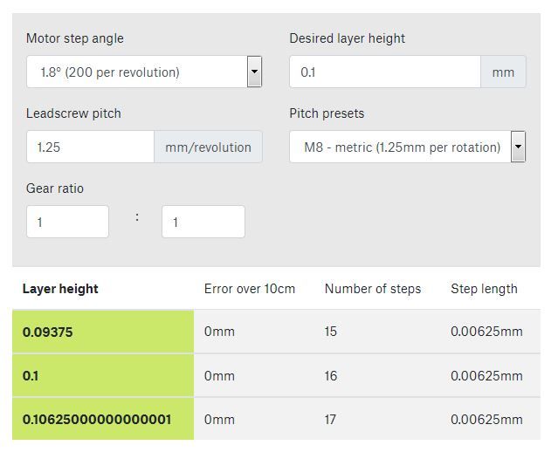
Task: Click the mm unit addon label
Action: 503,72
